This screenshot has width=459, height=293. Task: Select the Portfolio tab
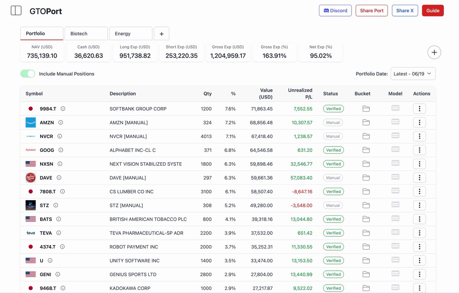[x=42, y=33]
